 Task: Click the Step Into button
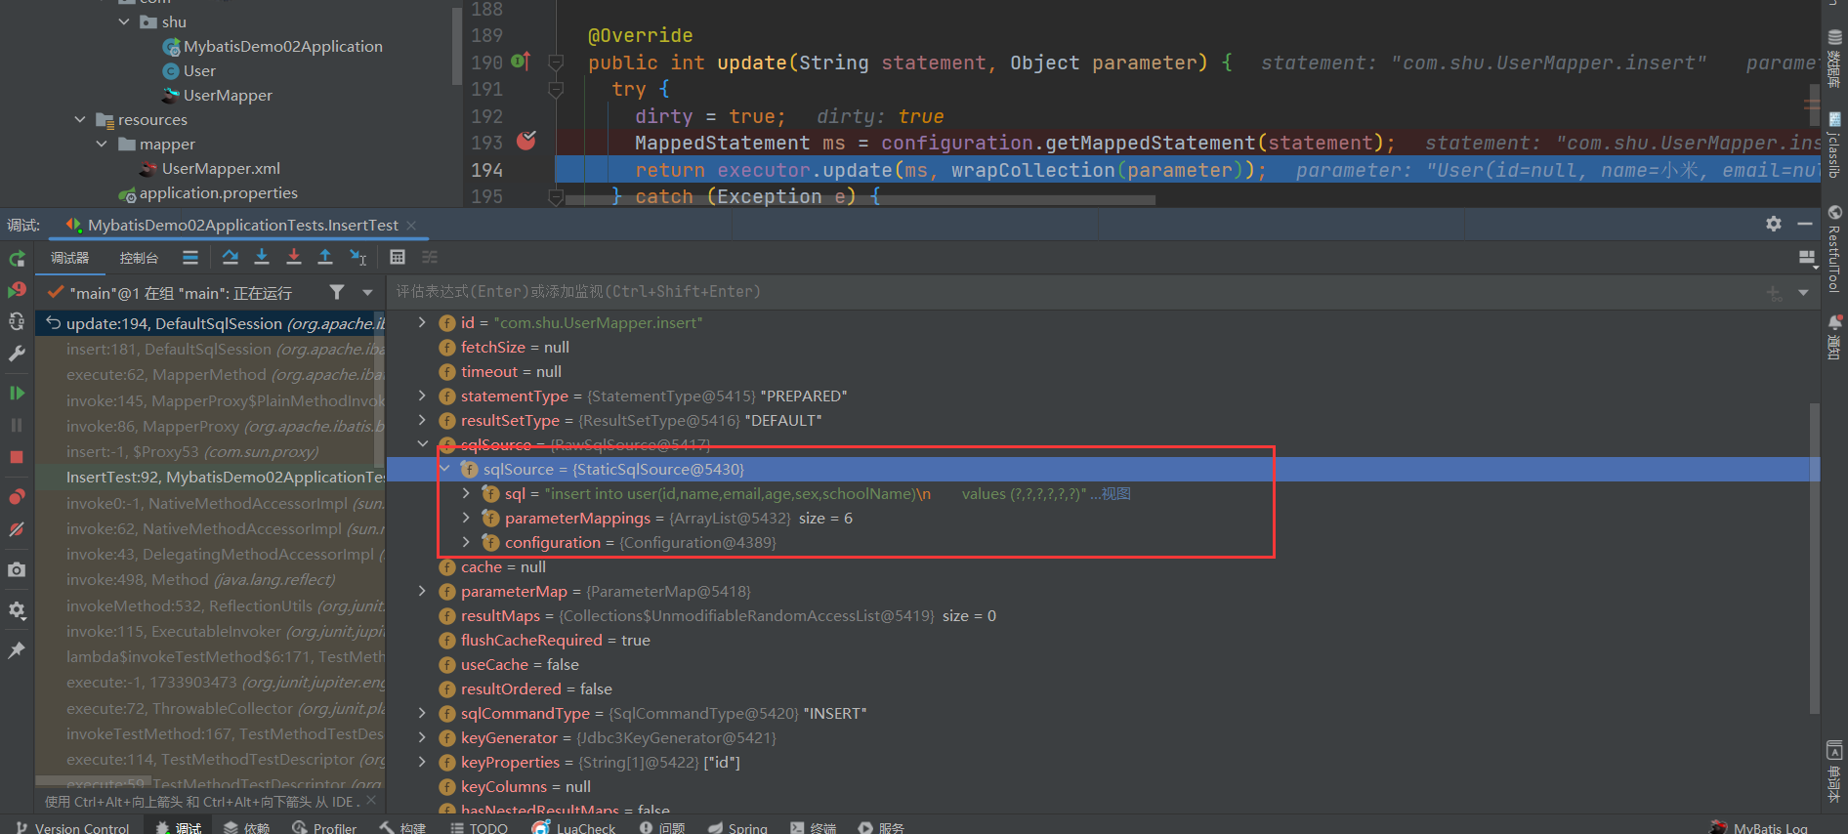coord(262,258)
